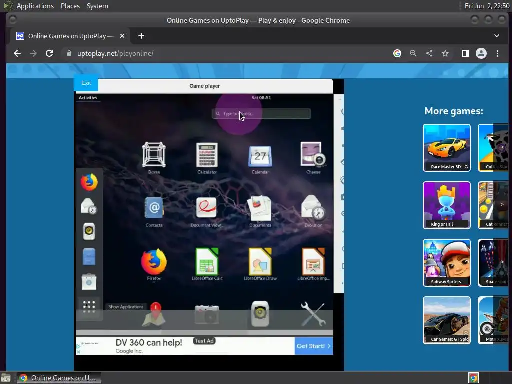Click the Google icon in address bar
Screen dimensions: 512x384
tap(397, 53)
